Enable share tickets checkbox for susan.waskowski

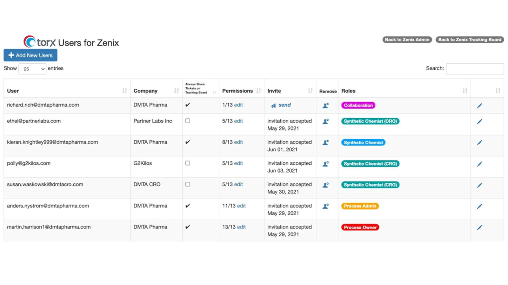coord(188,184)
